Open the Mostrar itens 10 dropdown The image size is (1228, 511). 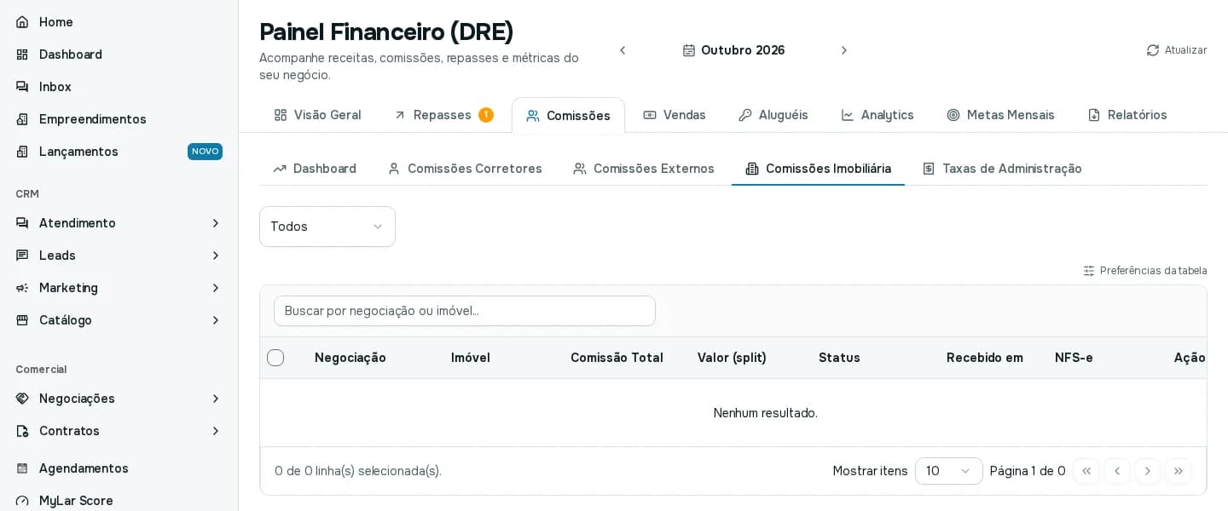pos(949,471)
